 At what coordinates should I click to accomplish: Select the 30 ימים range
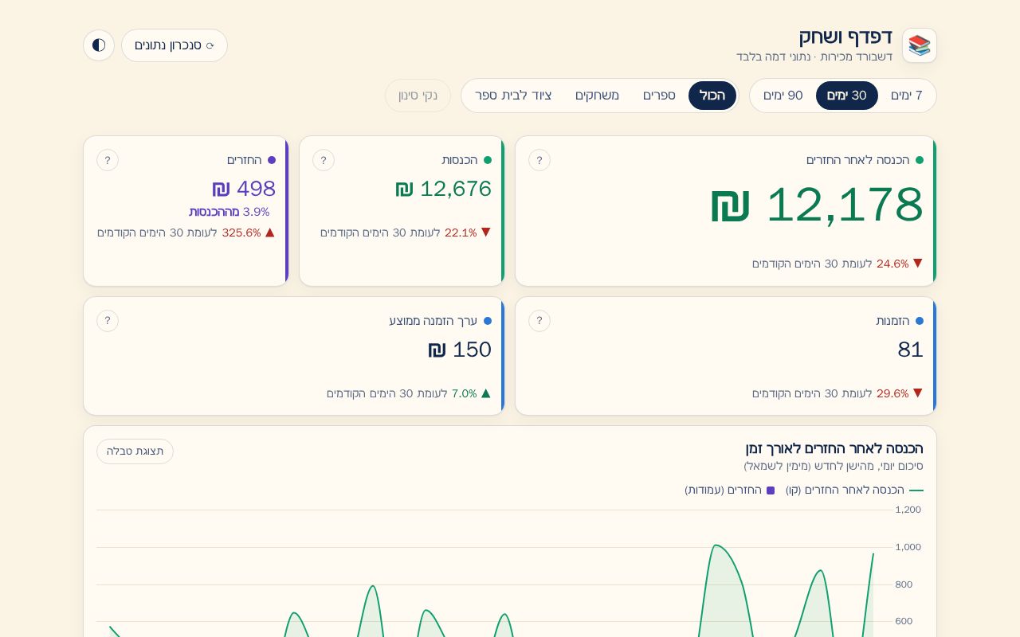click(847, 96)
